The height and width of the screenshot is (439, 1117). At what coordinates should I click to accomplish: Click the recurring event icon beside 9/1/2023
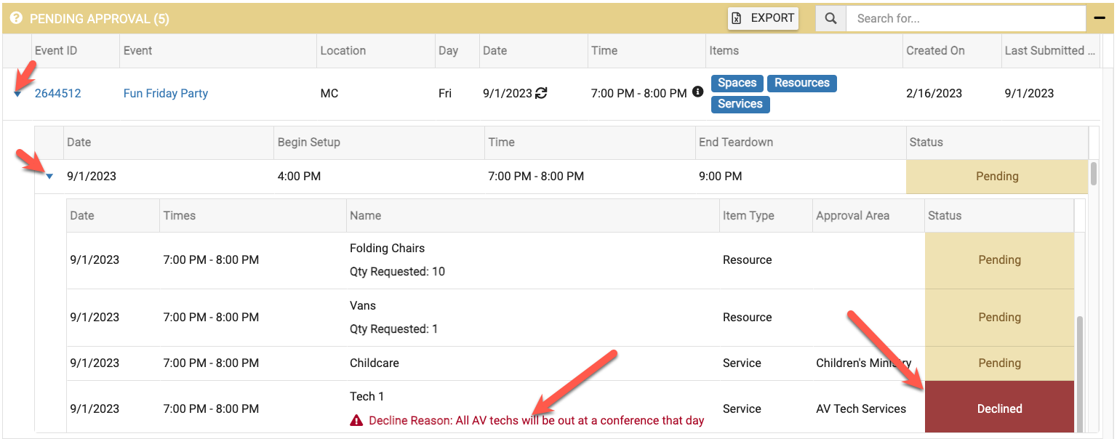541,93
